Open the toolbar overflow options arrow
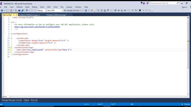Viewport: 191px width, 107px height. [152, 11]
